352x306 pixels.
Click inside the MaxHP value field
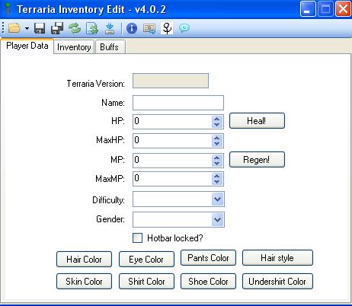coord(172,141)
